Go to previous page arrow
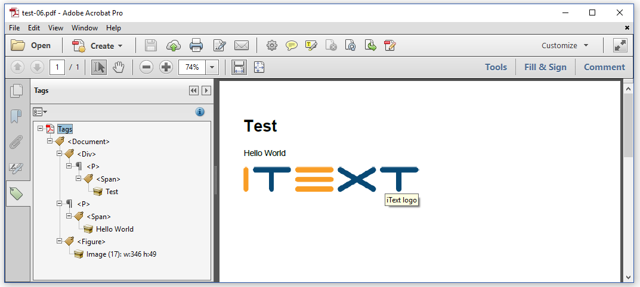 17,67
